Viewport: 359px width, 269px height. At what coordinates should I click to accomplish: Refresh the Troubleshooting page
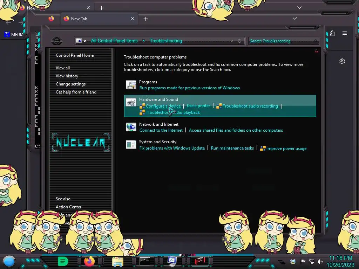click(239, 41)
